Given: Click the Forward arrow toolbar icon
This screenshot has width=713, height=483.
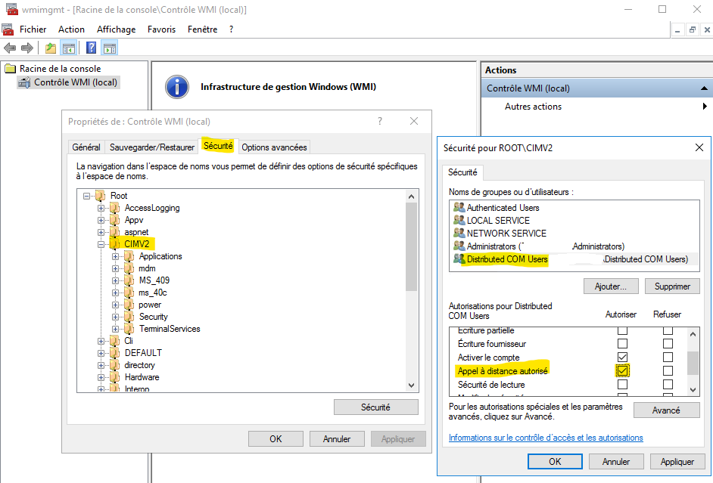Looking at the screenshot, I should pyautogui.click(x=27, y=48).
